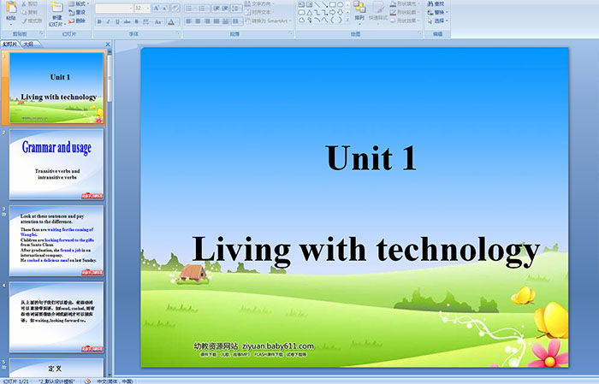This screenshot has width=599, height=384.
Task: Open the font size dropdown showing 12
Action: tap(142, 8)
